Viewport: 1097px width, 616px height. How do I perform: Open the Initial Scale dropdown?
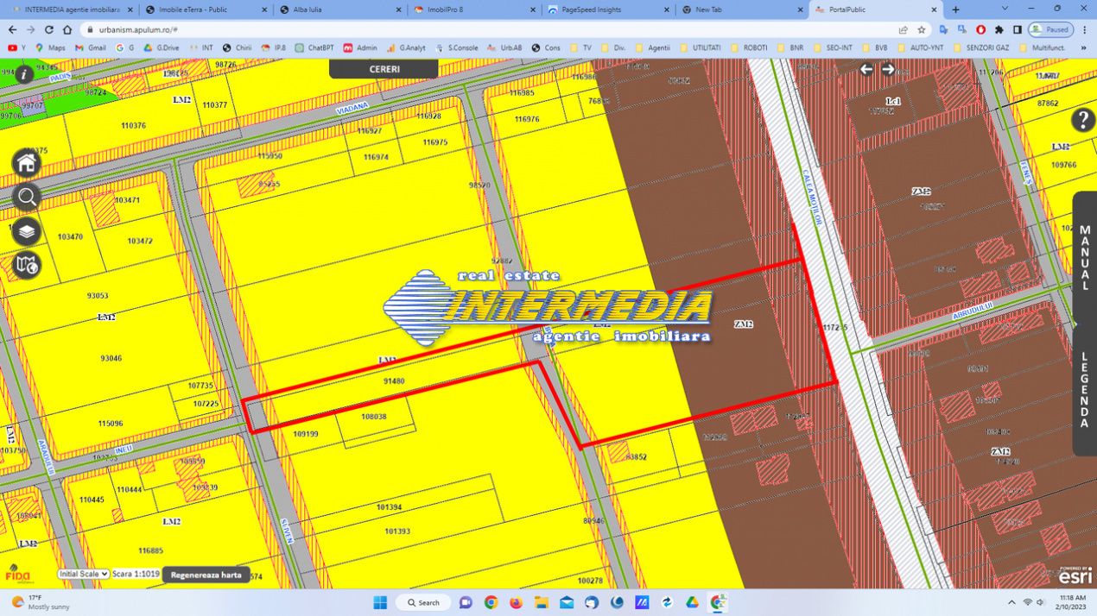coord(84,574)
